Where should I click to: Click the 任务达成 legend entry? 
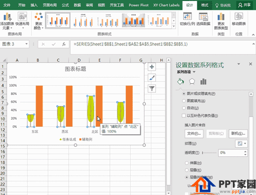(x=68, y=139)
